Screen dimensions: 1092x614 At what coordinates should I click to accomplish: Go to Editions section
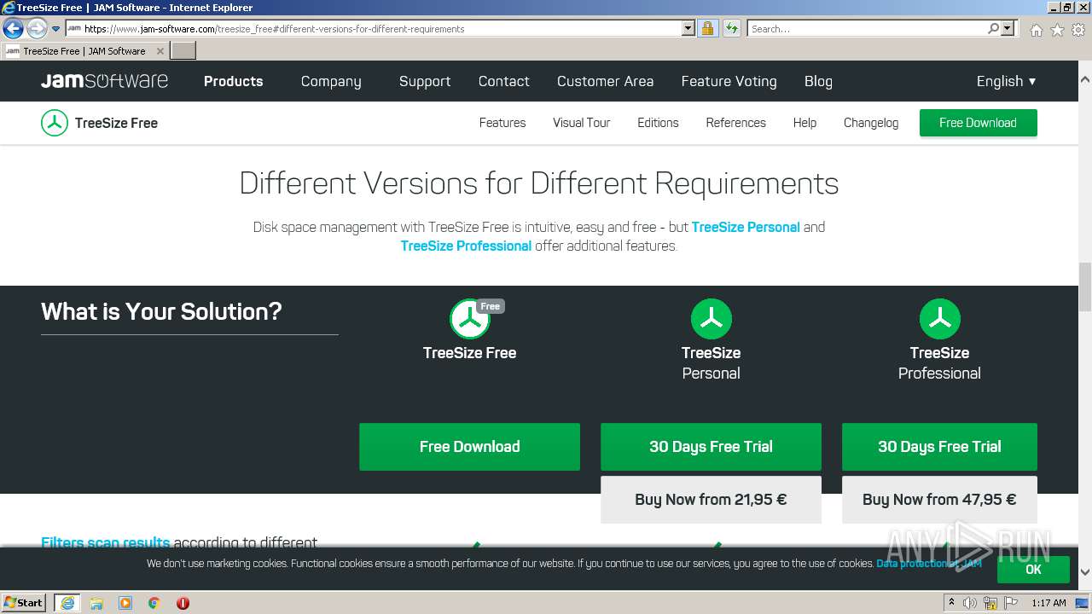[x=658, y=123]
